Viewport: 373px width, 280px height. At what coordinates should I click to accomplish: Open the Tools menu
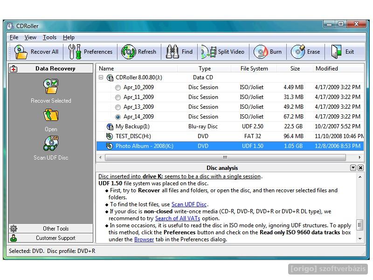coord(49,37)
